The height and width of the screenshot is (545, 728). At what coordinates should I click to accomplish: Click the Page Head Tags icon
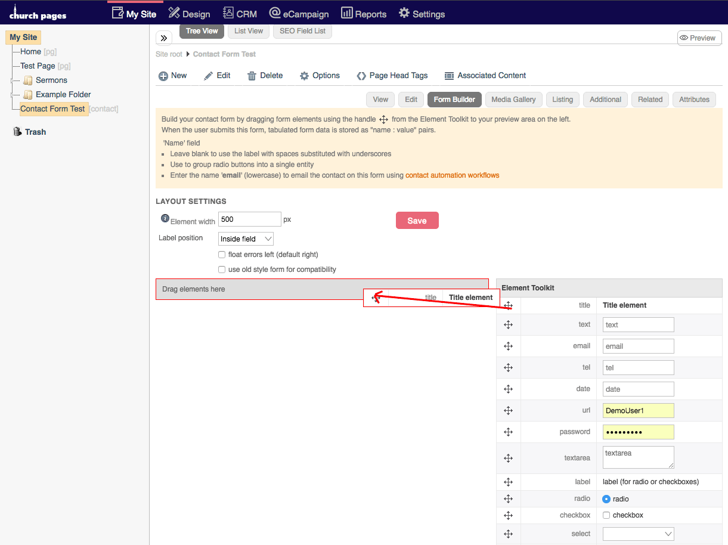point(361,76)
